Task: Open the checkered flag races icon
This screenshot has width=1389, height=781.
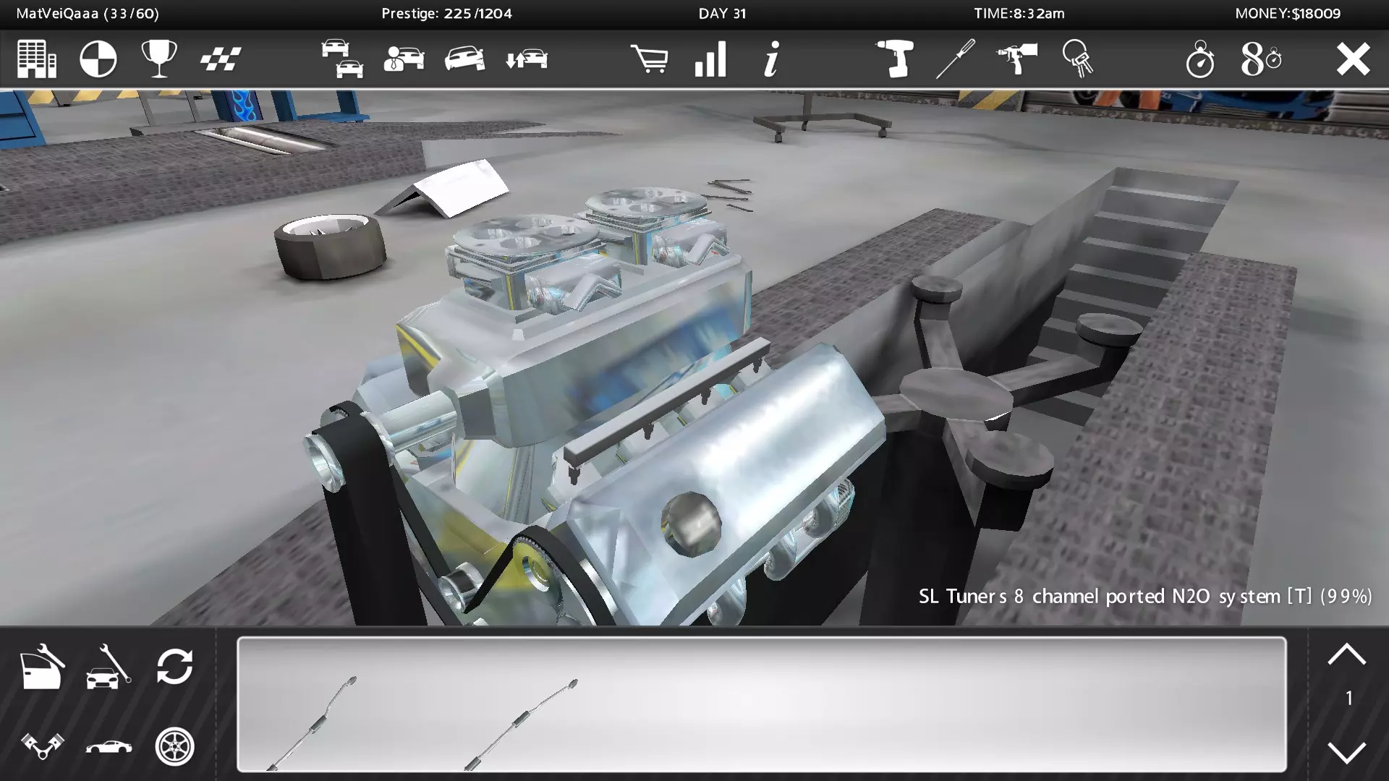Action: tap(221, 59)
